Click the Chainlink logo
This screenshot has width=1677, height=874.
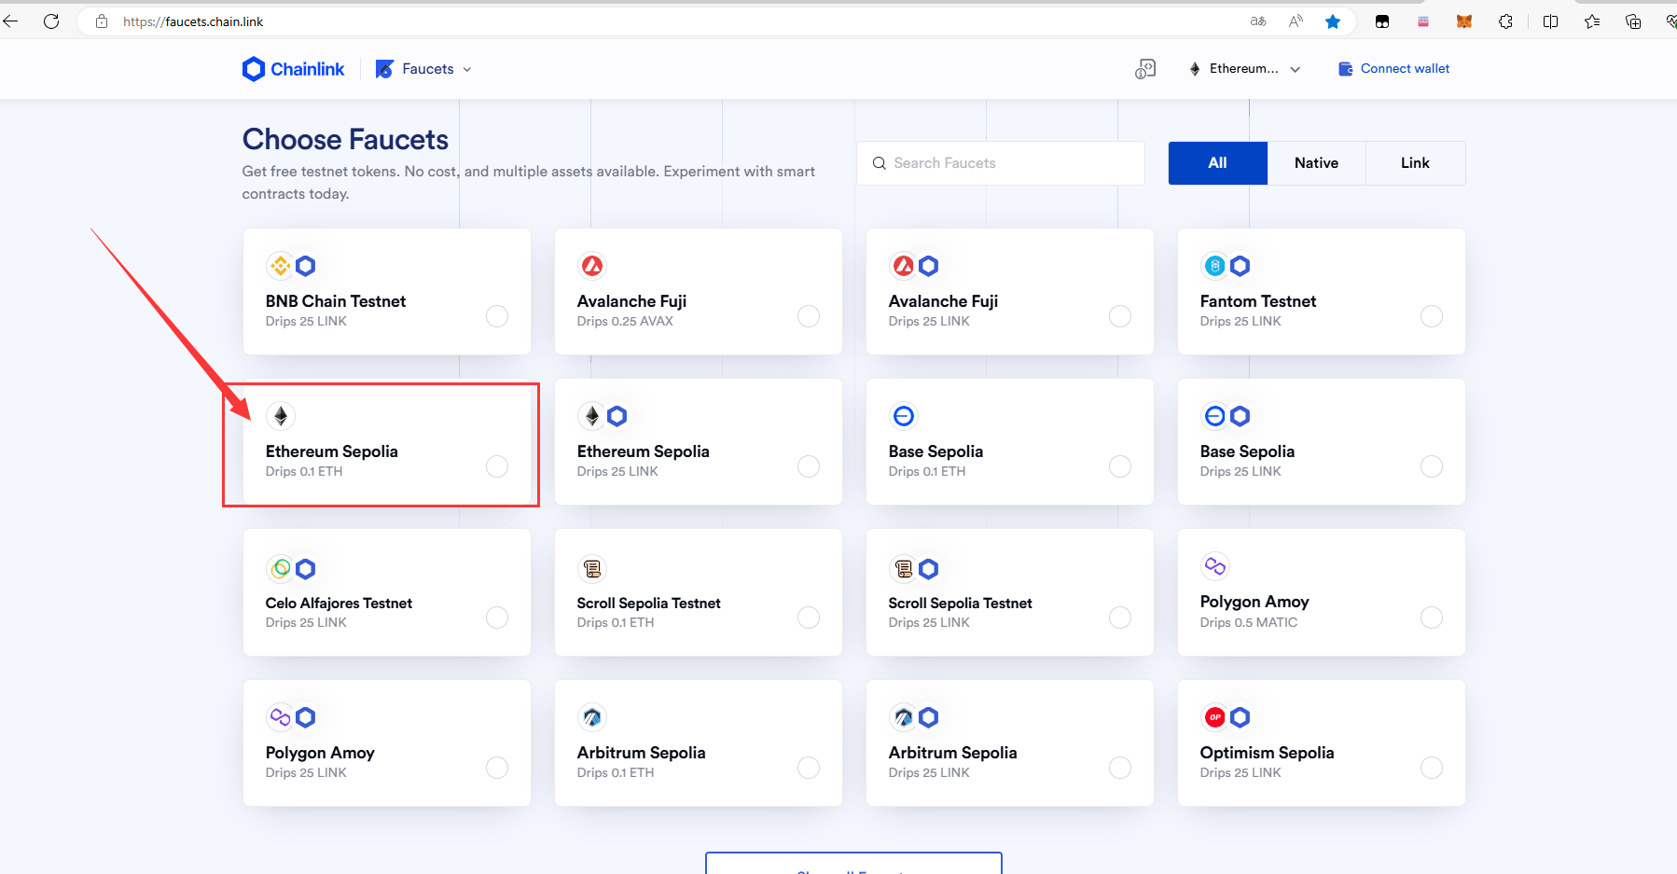(x=293, y=69)
